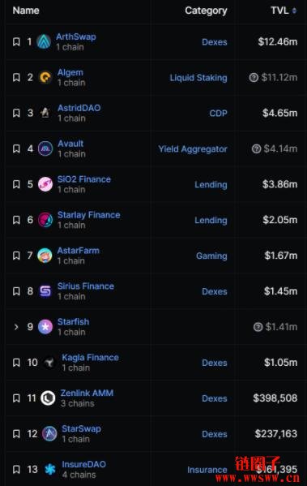
Task: Click the ArthSwap logo icon
Action: click(x=44, y=41)
